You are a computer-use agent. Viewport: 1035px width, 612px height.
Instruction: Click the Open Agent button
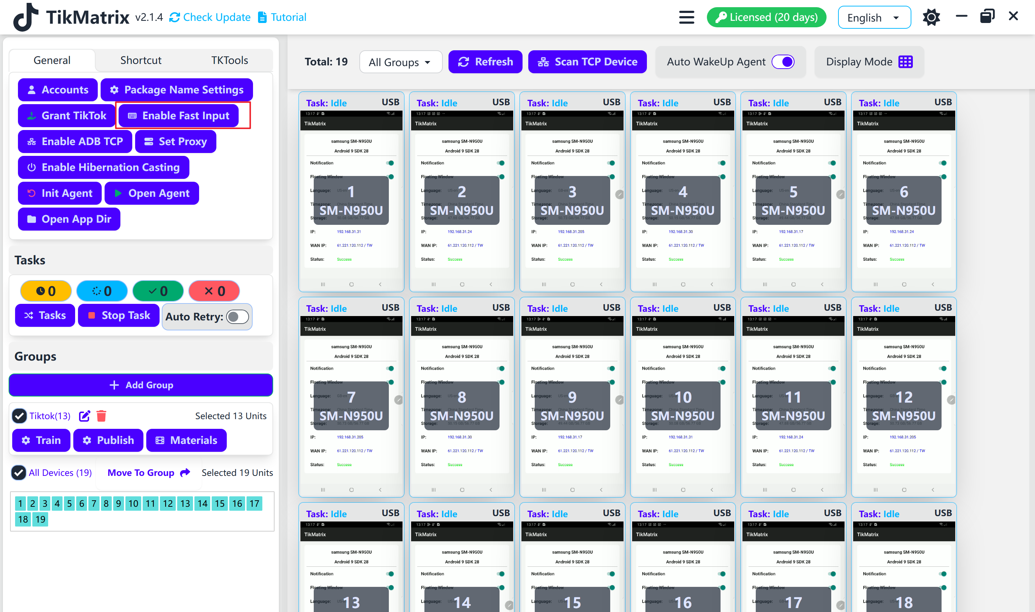pos(152,194)
